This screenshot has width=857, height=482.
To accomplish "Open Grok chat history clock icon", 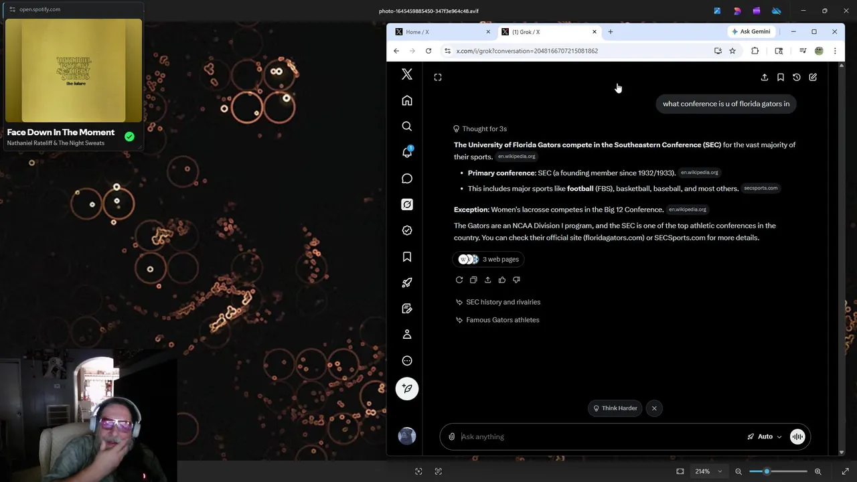I will (797, 77).
